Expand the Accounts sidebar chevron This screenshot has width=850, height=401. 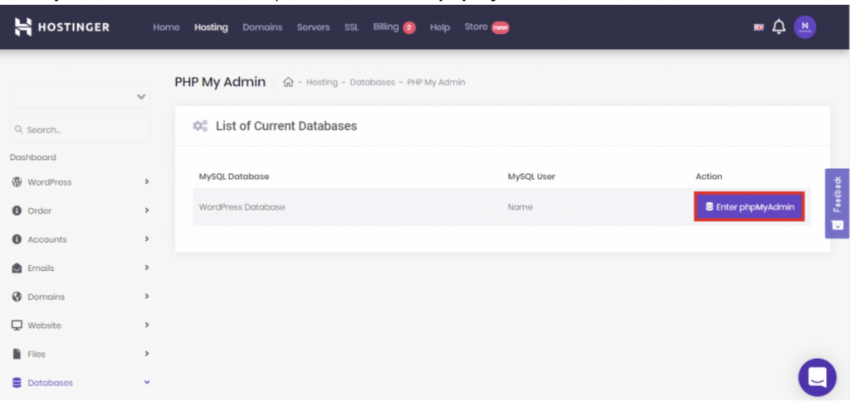tap(146, 239)
